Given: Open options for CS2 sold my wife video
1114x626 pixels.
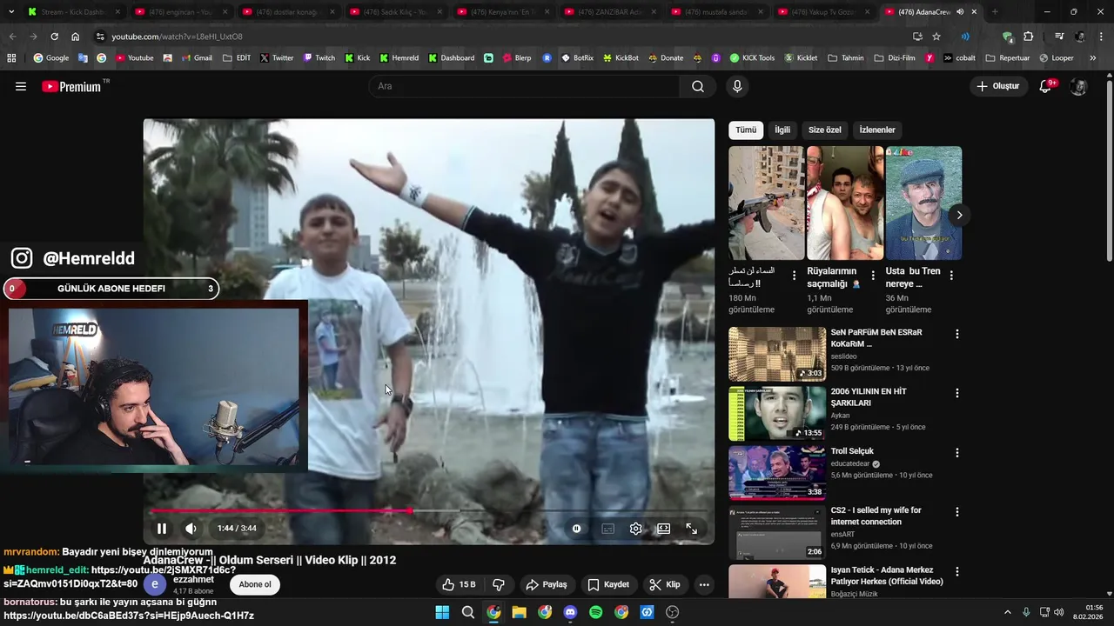Looking at the screenshot, I should click(x=957, y=512).
